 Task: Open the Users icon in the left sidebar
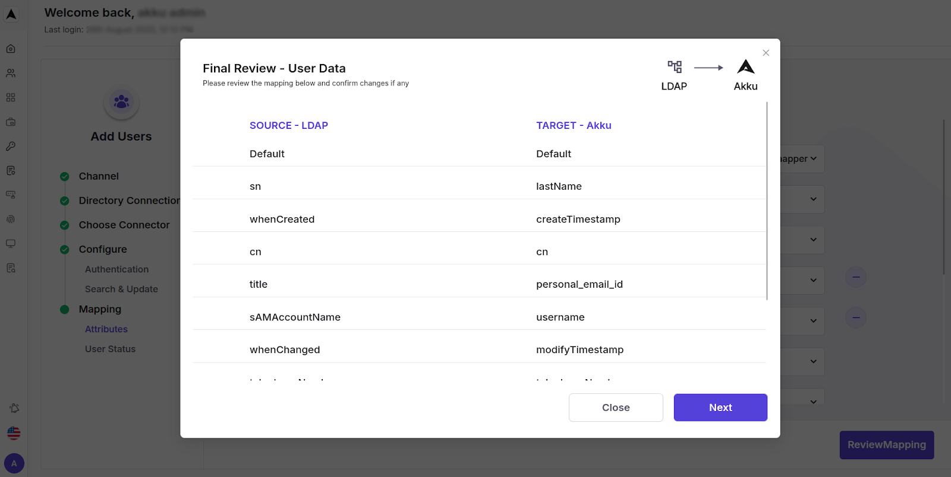pyautogui.click(x=11, y=73)
